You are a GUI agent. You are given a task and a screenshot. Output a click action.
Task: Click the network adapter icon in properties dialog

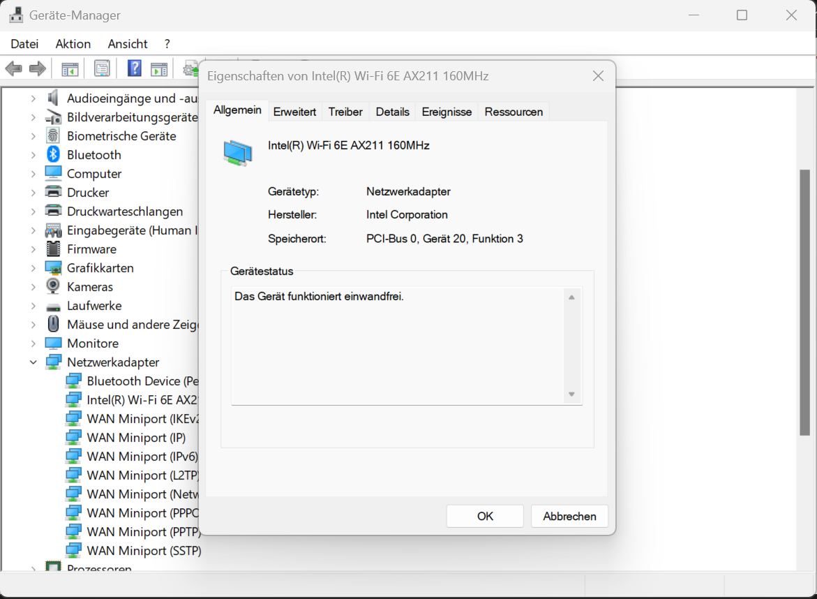pos(238,153)
